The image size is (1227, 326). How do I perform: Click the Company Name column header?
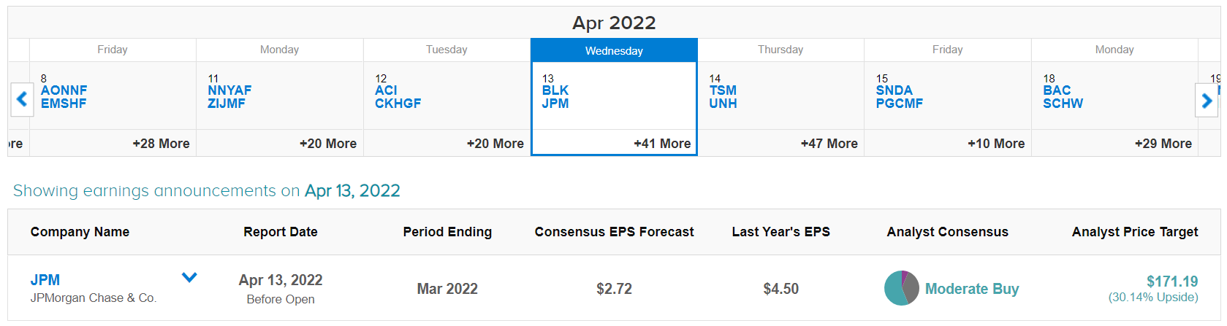80,232
